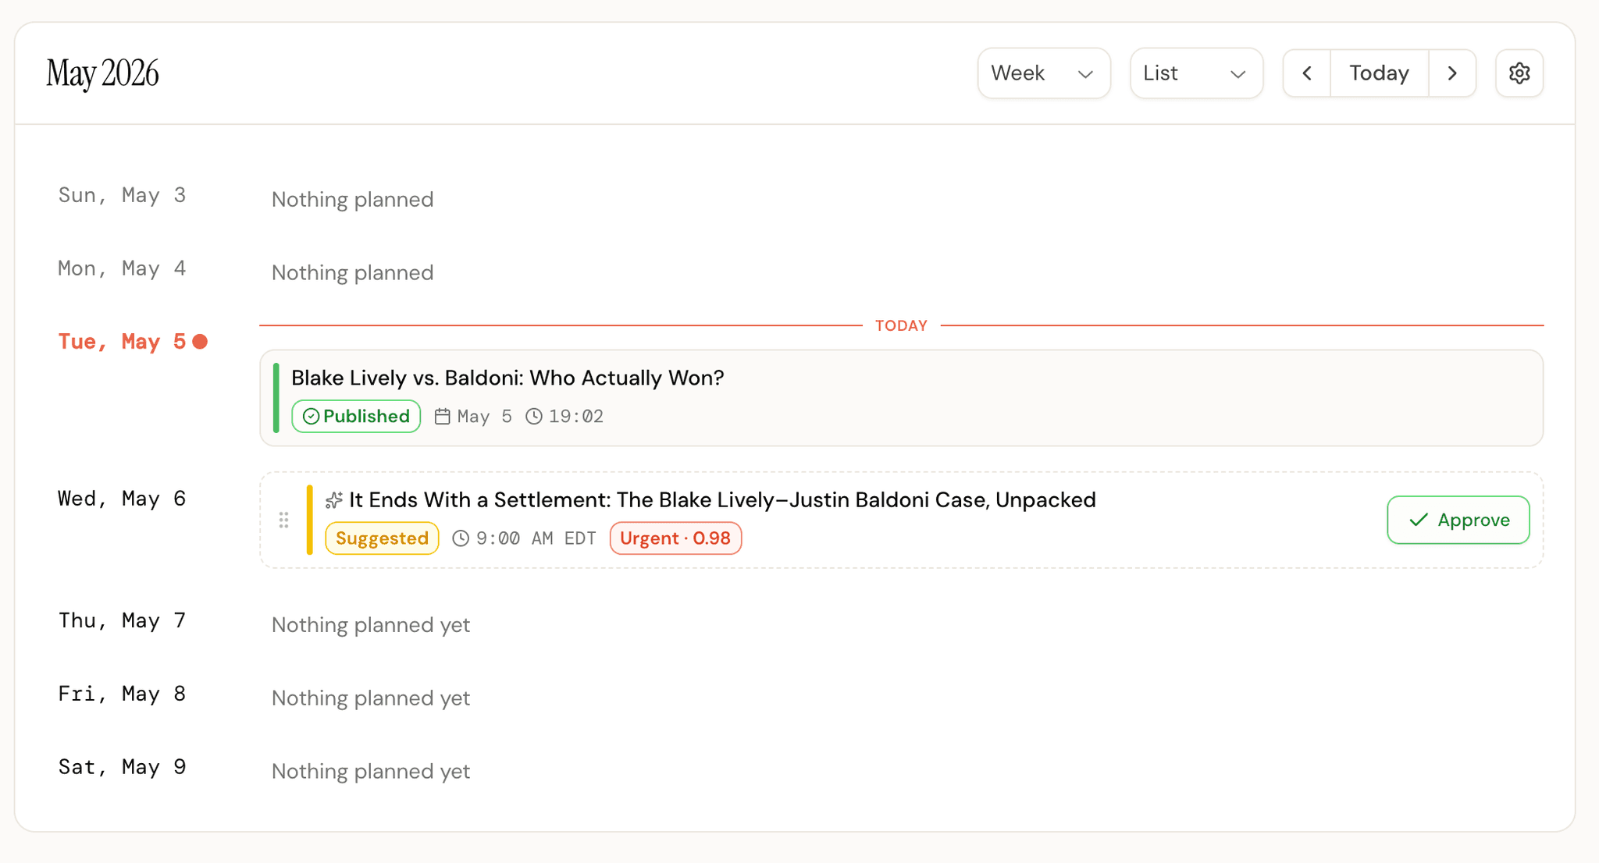Select the Mon, May 4 date label
Screen dimensions: 1599x863
pyautogui.click(x=122, y=268)
